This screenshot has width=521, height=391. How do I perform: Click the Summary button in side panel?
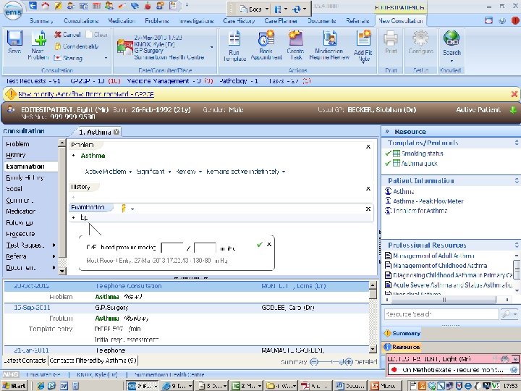point(402,333)
